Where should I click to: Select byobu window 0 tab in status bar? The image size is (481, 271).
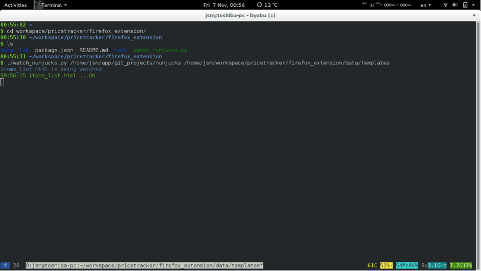point(144,265)
